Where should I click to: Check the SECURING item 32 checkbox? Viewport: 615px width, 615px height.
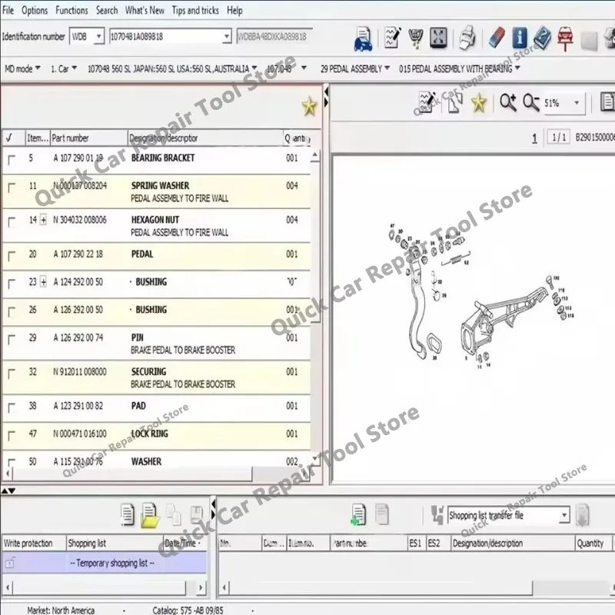[12, 374]
